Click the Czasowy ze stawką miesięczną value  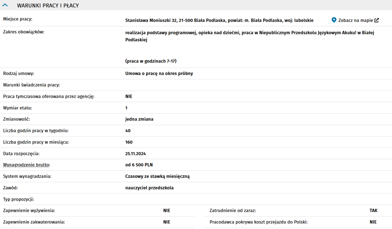pyautogui.click(x=157, y=176)
